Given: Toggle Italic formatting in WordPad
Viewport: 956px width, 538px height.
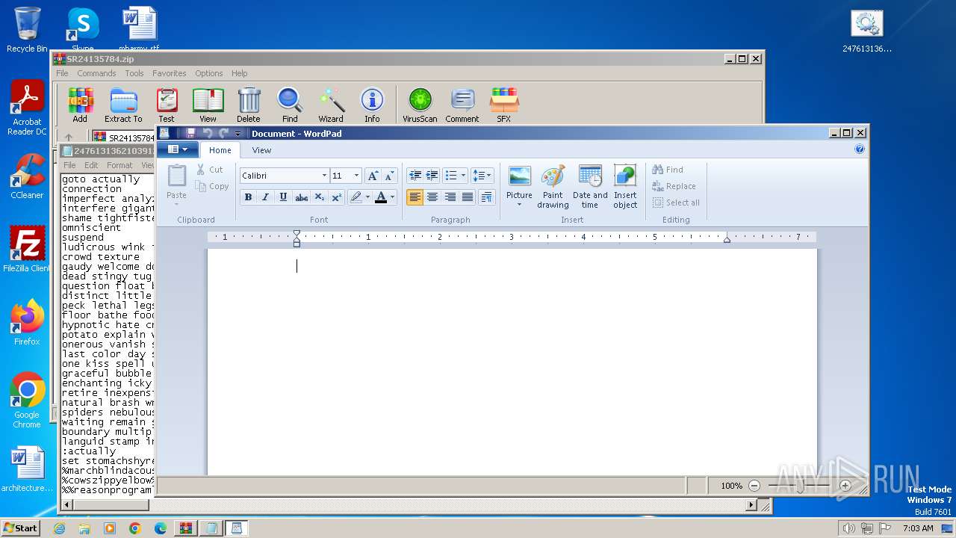Looking at the screenshot, I should (x=265, y=197).
